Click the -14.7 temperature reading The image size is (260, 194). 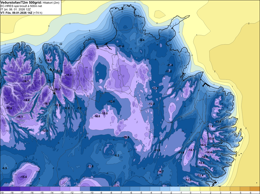(x=160, y=171)
